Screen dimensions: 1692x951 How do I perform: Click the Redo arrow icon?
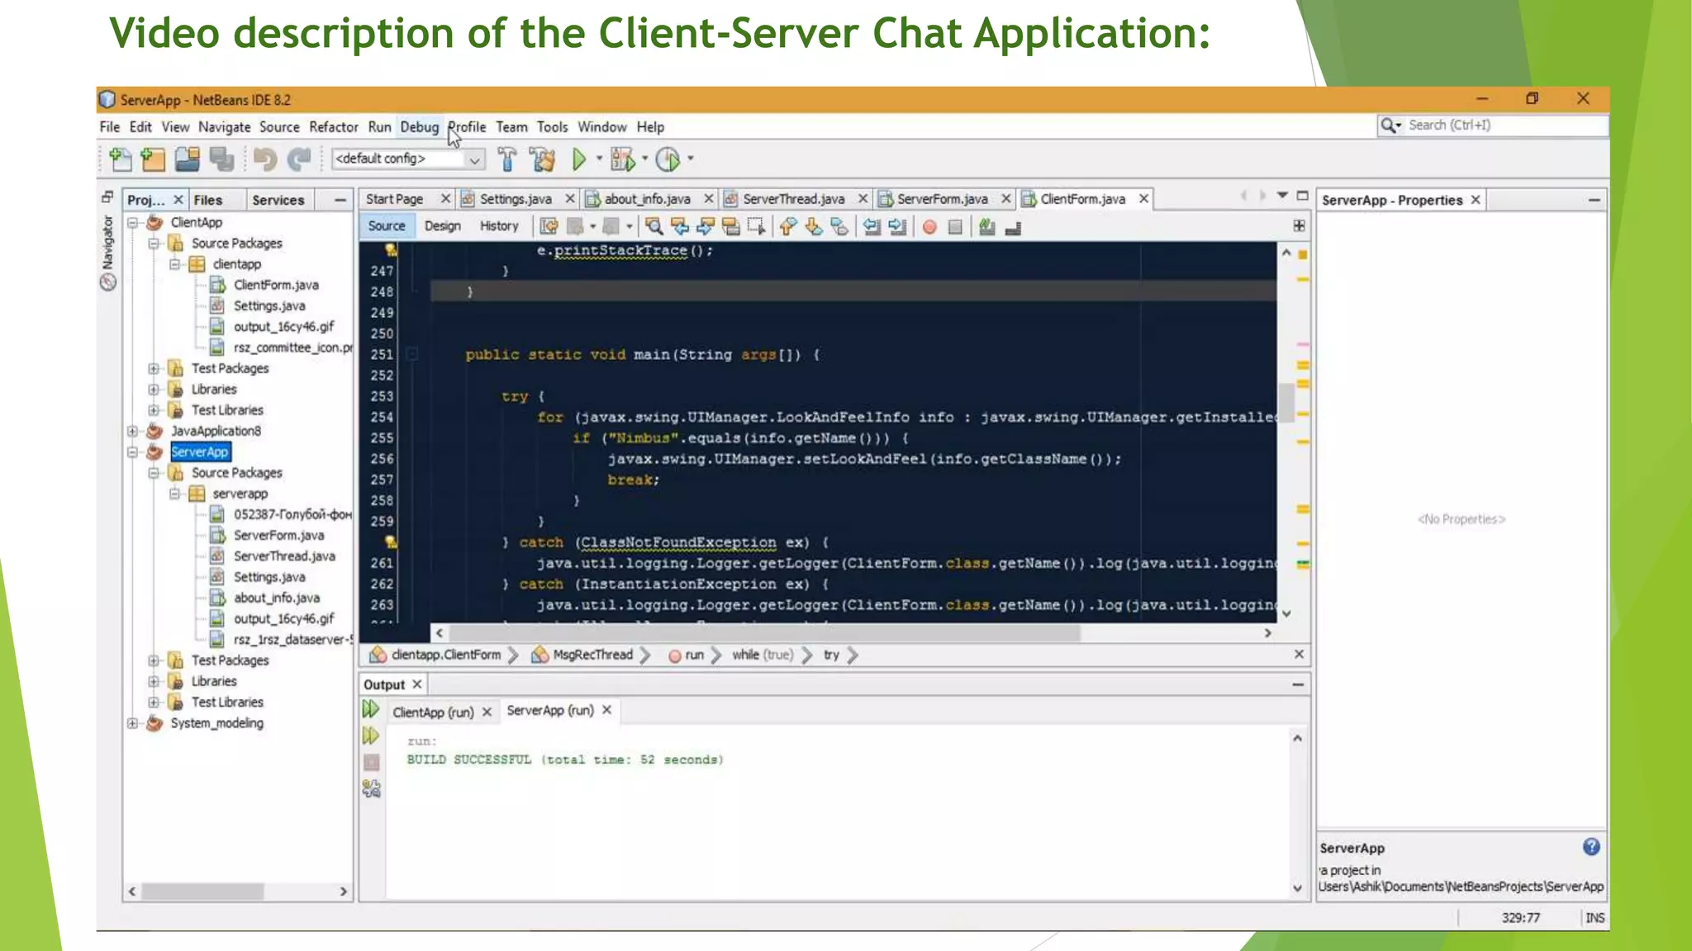(x=299, y=158)
